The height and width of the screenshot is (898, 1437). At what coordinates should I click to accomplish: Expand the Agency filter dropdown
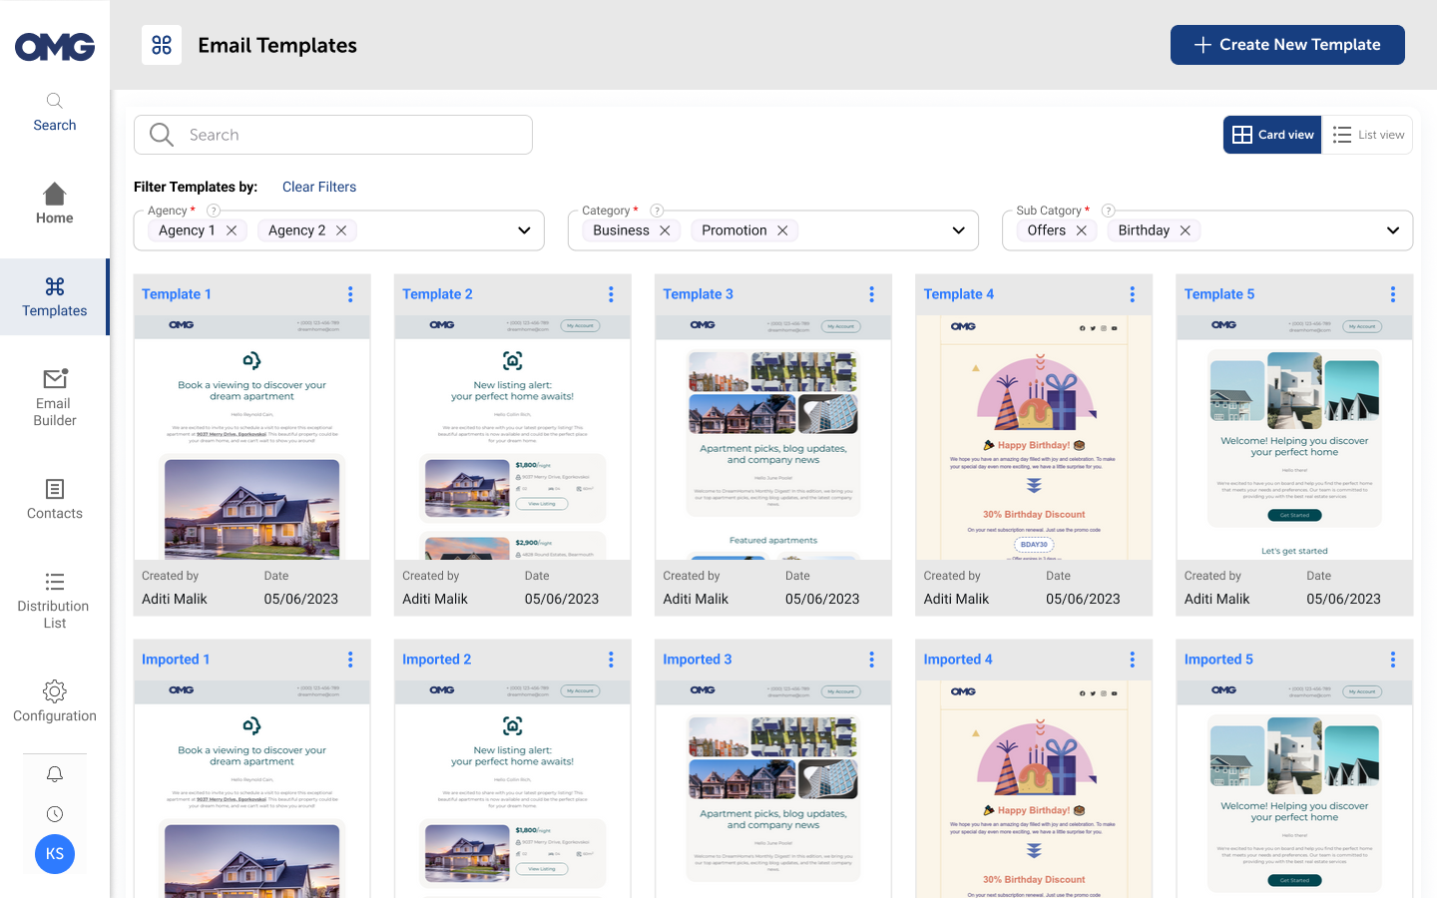tap(524, 230)
